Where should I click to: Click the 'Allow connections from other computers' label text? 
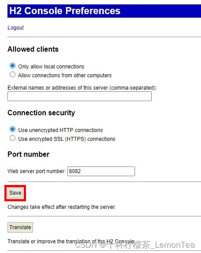[x=65, y=76]
